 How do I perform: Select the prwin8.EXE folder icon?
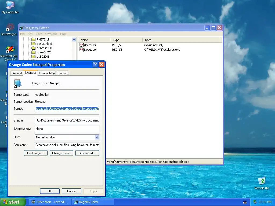point(33,52)
